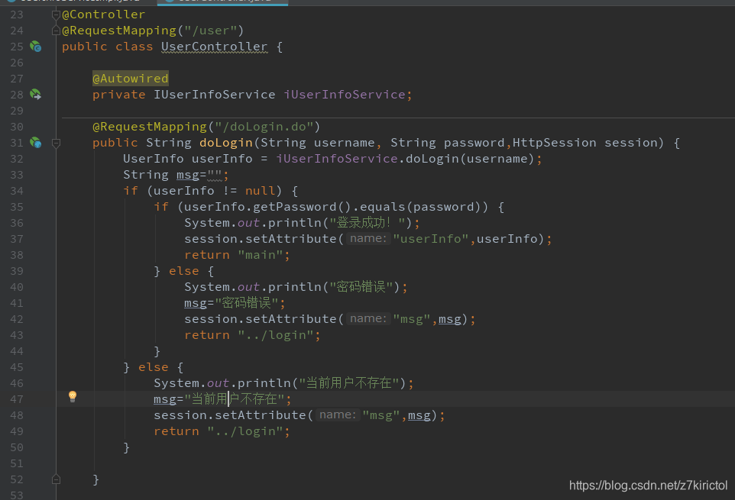
Task: Collapse the doLogin method using its fold marker
Action: (x=56, y=144)
